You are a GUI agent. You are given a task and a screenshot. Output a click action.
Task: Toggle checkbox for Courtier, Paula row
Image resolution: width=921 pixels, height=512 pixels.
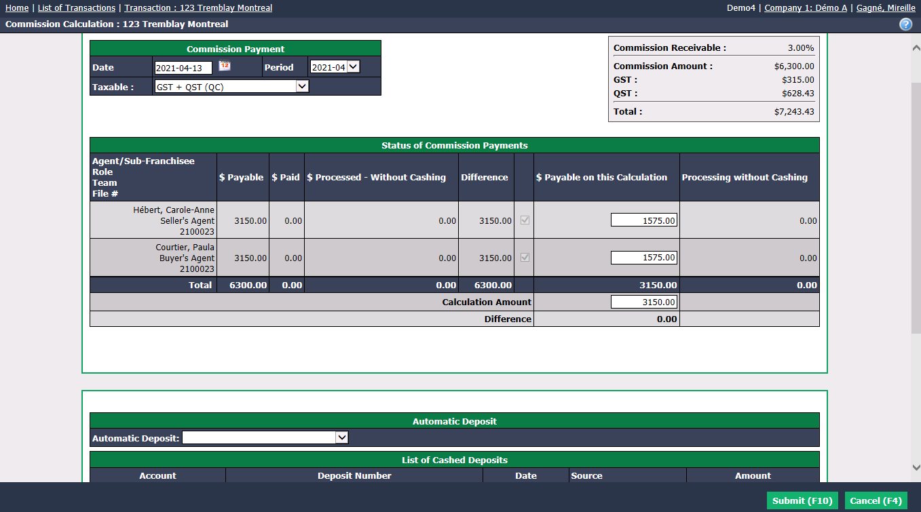click(524, 258)
